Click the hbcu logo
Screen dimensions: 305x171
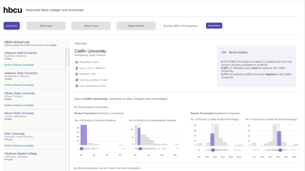pyautogui.click(x=12, y=10)
